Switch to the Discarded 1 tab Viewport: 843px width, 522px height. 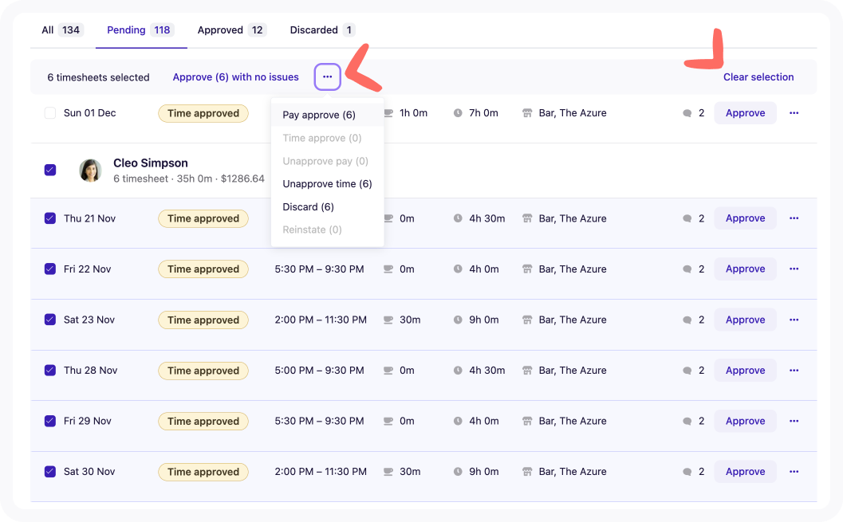click(x=321, y=30)
